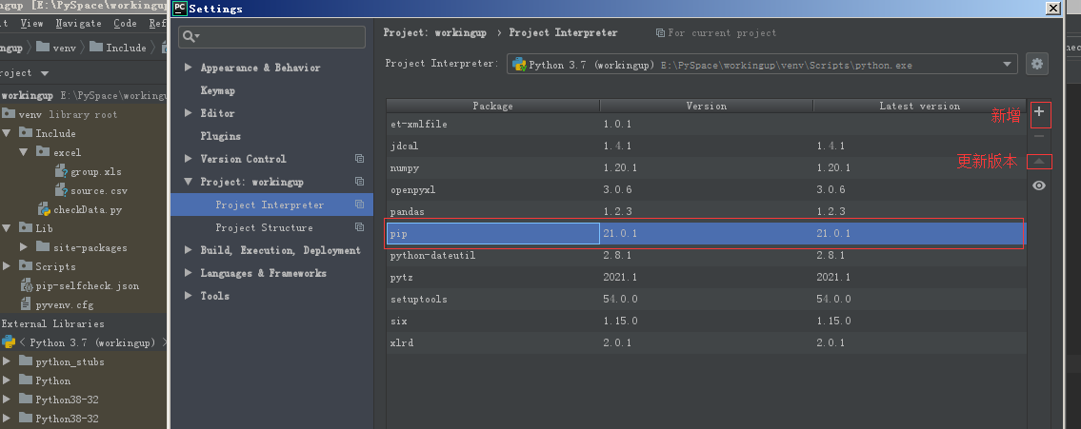Click the search magnifier icon in Settings
This screenshot has width=1081, height=429.
click(190, 37)
